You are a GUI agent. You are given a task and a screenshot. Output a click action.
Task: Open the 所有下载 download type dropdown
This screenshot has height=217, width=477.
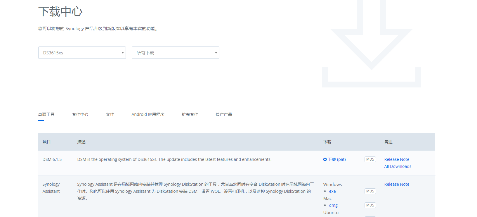pyautogui.click(x=176, y=53)
